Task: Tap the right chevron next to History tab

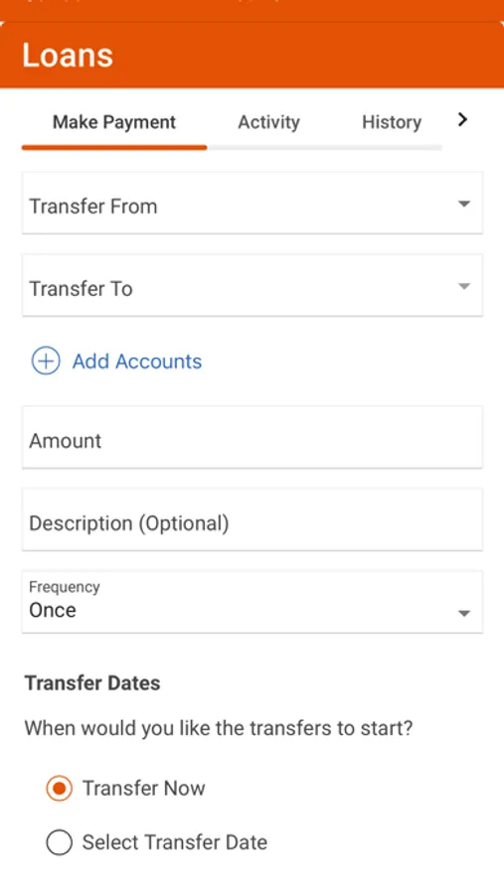Action: pyautogui.click(x=462, y=120)
